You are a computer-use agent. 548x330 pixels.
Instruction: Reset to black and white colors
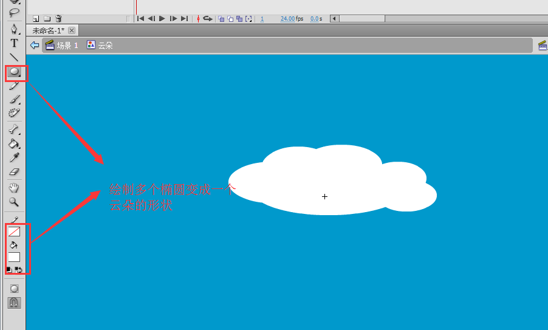(x=9, y=270)
